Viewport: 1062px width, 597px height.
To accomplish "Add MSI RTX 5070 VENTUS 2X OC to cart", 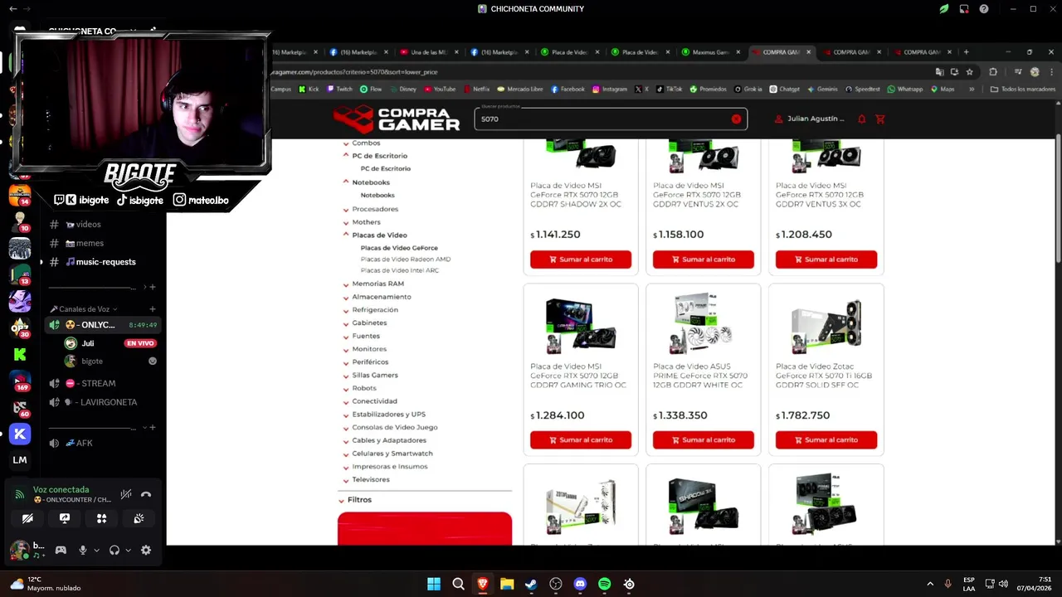I will point(704,260).
